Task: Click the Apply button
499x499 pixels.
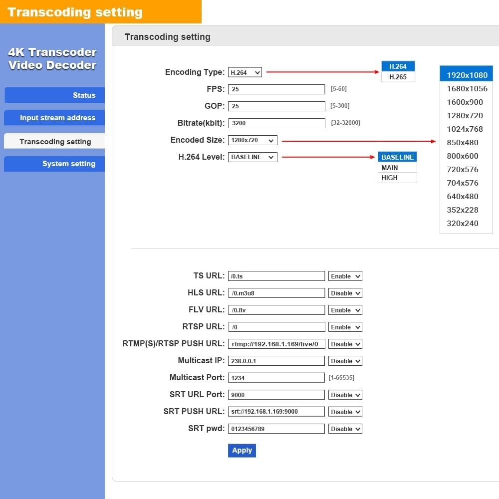Action: coord(242,450)
